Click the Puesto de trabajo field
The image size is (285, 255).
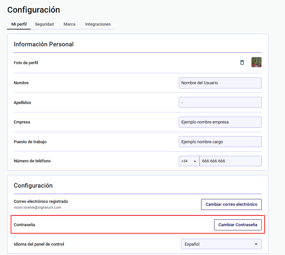[x=220, y=142]
